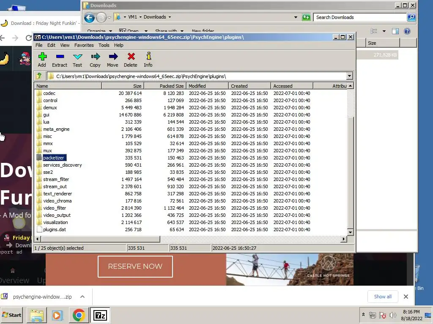This screenshot has width=433, height=324.
Task: Click the Move toolbar icon
Action: tap(113, 57)
